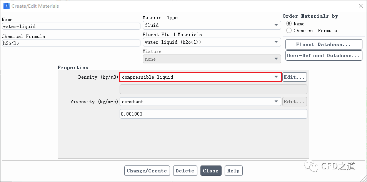Close the Create/Edit Materials dialog window
367x182 pixels.
tap(360, 6)
